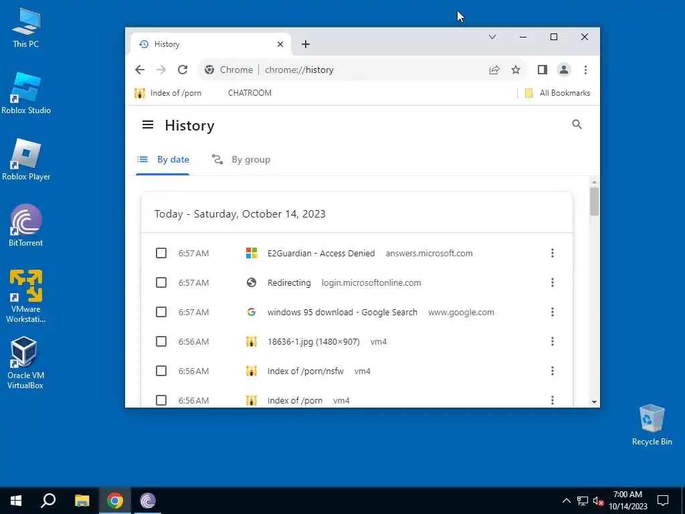Image resolution: width=685 pixels, height=514 pixels.
Task: Open a new Chrome tab
Action: 305,44
